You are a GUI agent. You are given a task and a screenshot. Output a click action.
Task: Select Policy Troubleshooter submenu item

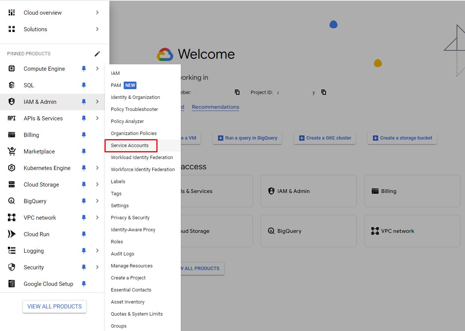click(143, 109)
